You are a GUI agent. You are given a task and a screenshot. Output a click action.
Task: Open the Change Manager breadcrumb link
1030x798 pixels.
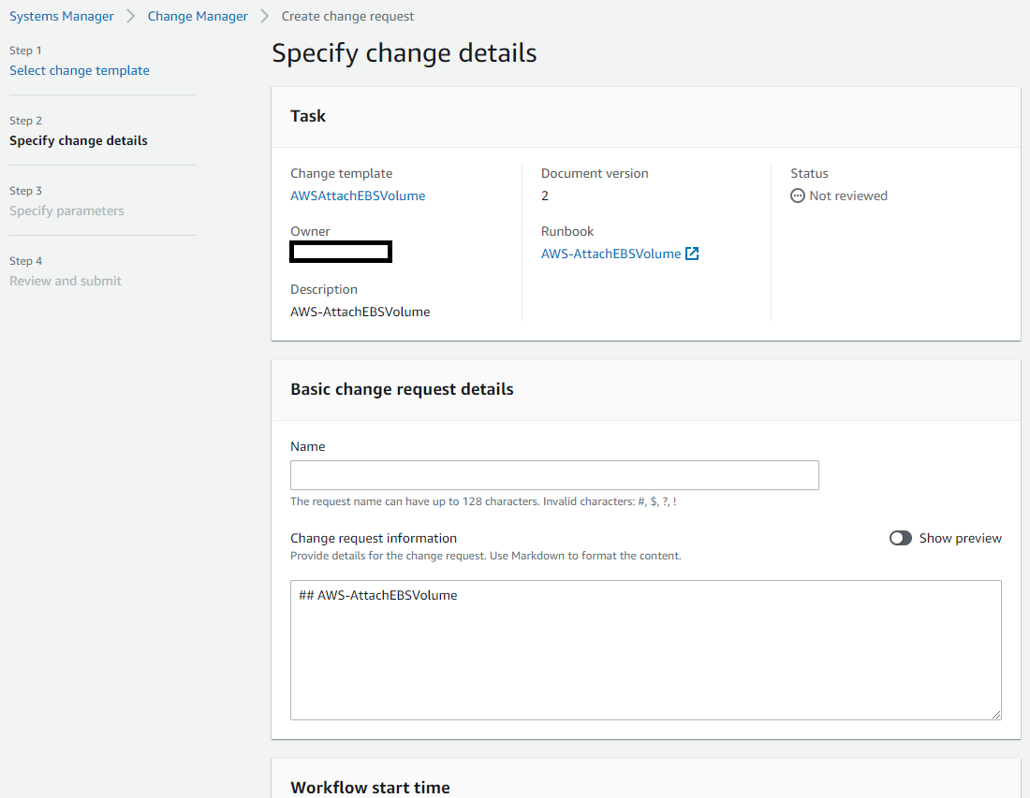click(198, 16)
